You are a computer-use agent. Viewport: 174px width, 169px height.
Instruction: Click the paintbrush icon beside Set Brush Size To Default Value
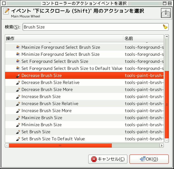tap(18, 139)
